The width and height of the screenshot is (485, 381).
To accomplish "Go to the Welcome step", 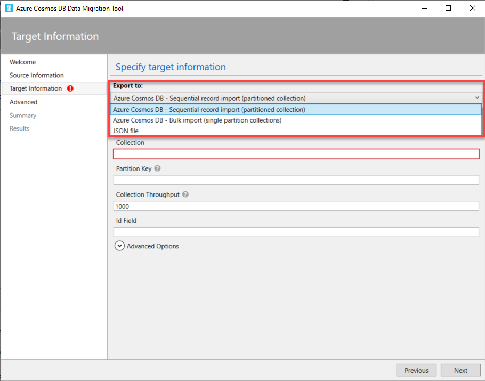I will tap(23, 62).
